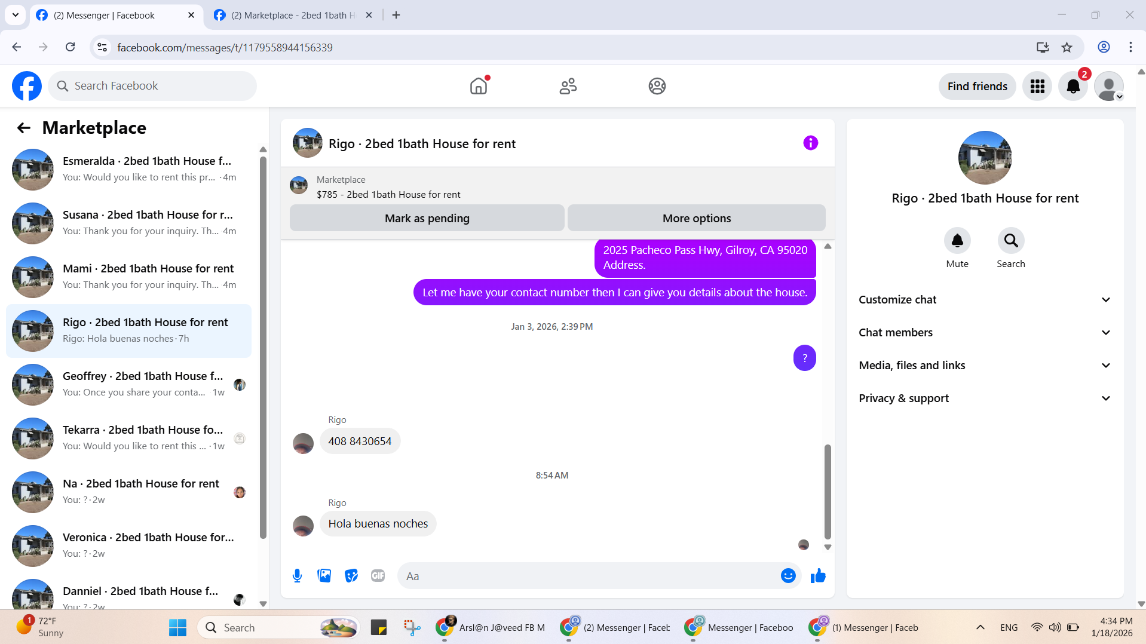Open Snipping Tool in taskbar
The width and height of the screenshot is (1146, 644).
[412, 628]
